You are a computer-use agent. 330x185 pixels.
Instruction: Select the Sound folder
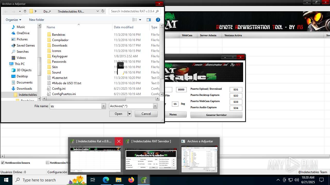click(56, 72)
